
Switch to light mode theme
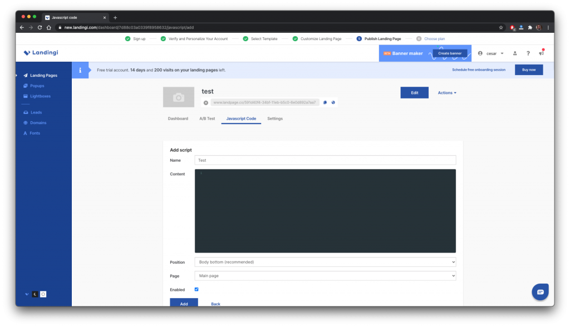[x=43, y=294]
